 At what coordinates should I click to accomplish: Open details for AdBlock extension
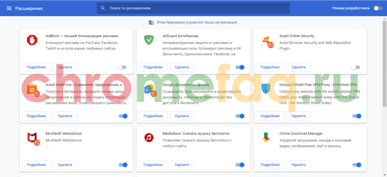[36, 67]
